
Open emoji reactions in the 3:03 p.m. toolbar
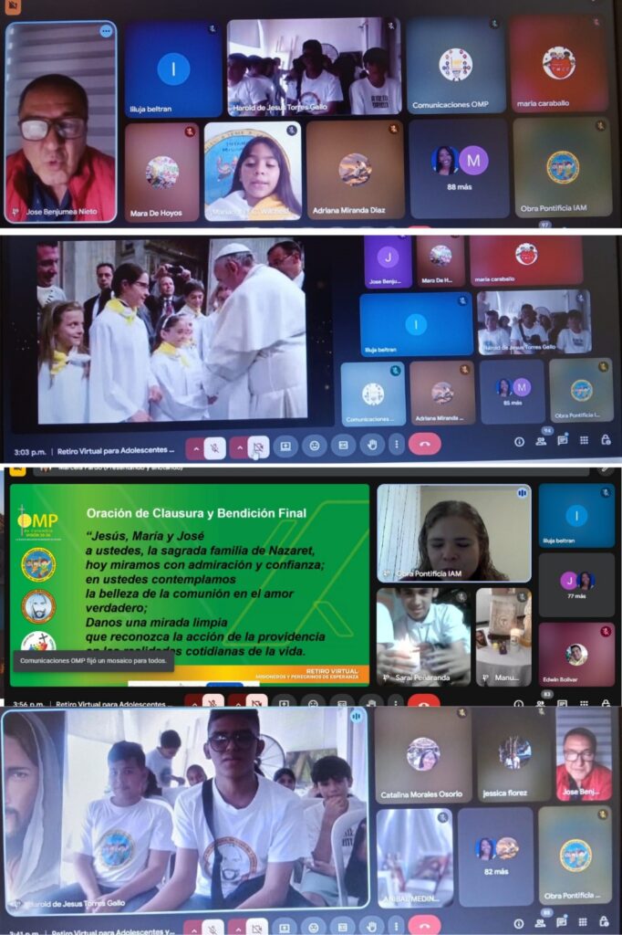click(x=315, y=446)
